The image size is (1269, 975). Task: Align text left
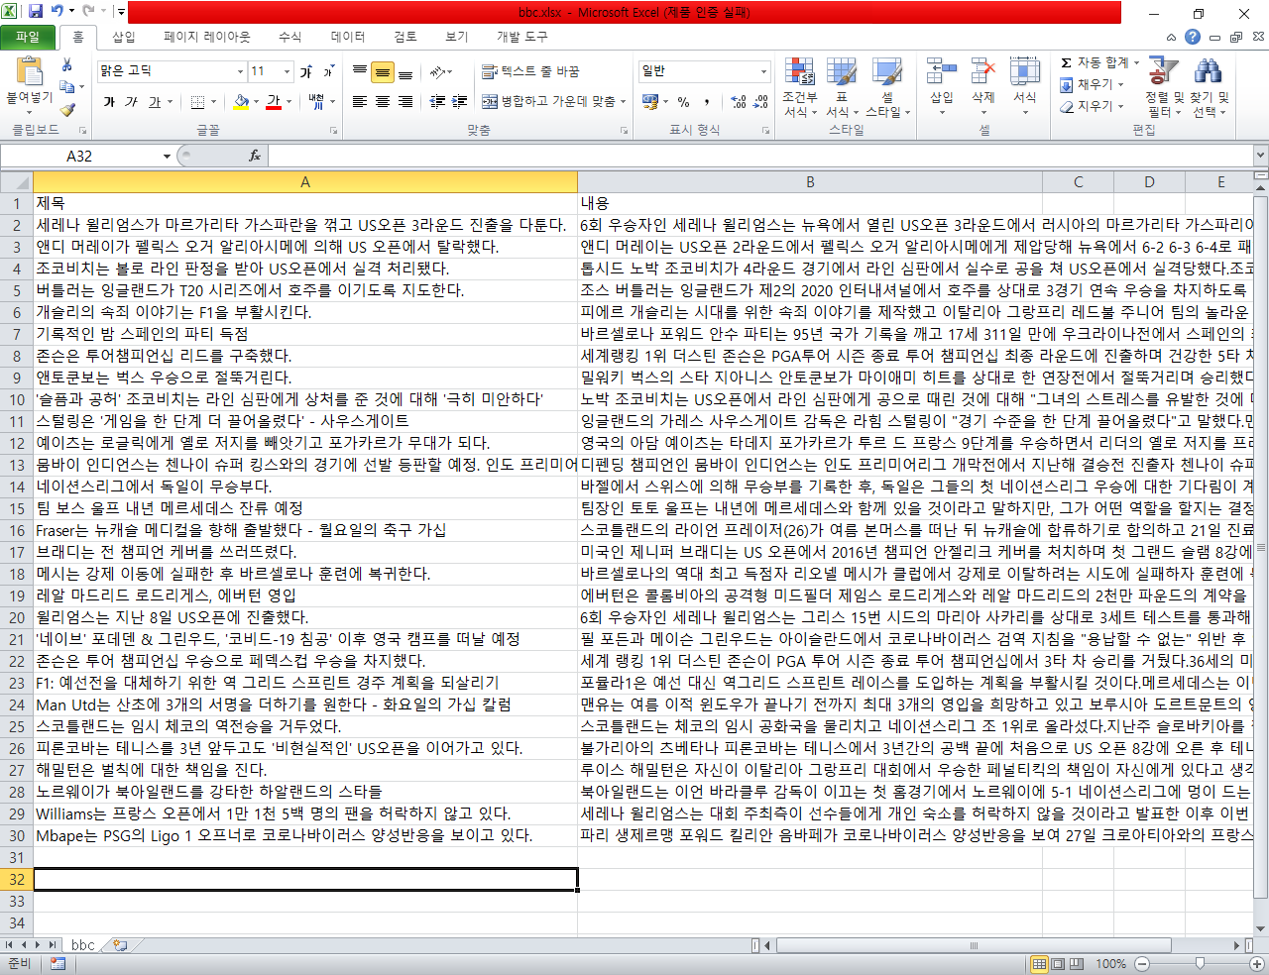pyautogui.click(x=360, y=101)
